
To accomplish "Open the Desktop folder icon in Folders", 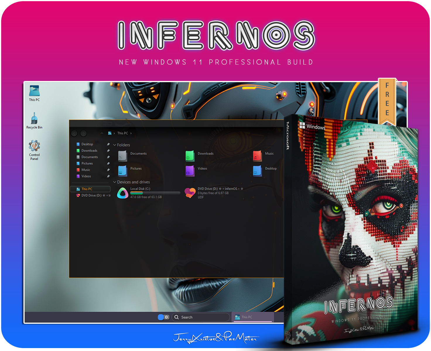I will 257,171.
